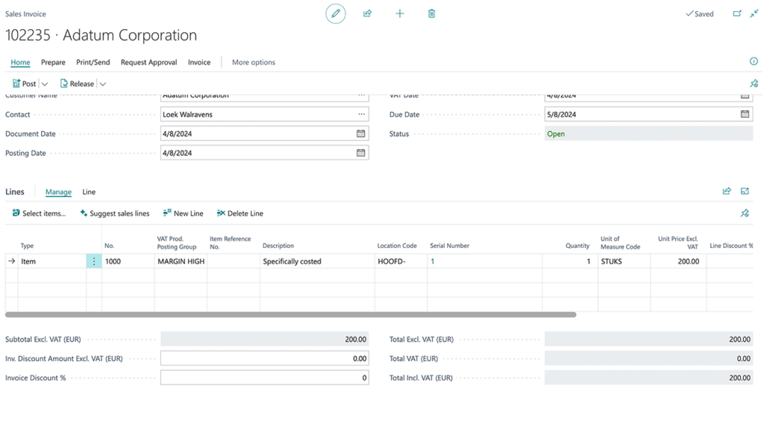Click the Invoice Discount % field
764x430 pixels.
[265, 378]
